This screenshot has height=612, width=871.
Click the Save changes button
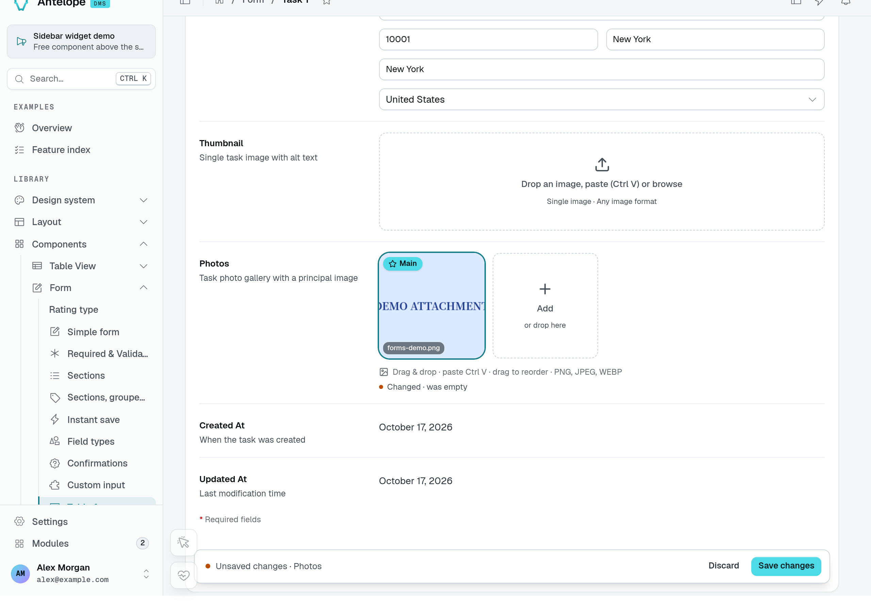(x=786, y=565)
